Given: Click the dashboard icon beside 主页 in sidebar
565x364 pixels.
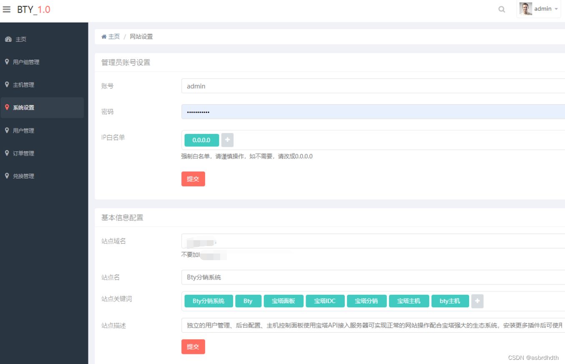Looking at the screenshot, I should (8, 39).
